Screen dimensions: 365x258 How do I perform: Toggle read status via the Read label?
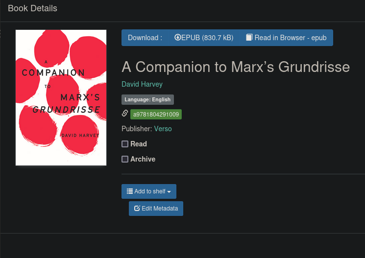point(139,144)
